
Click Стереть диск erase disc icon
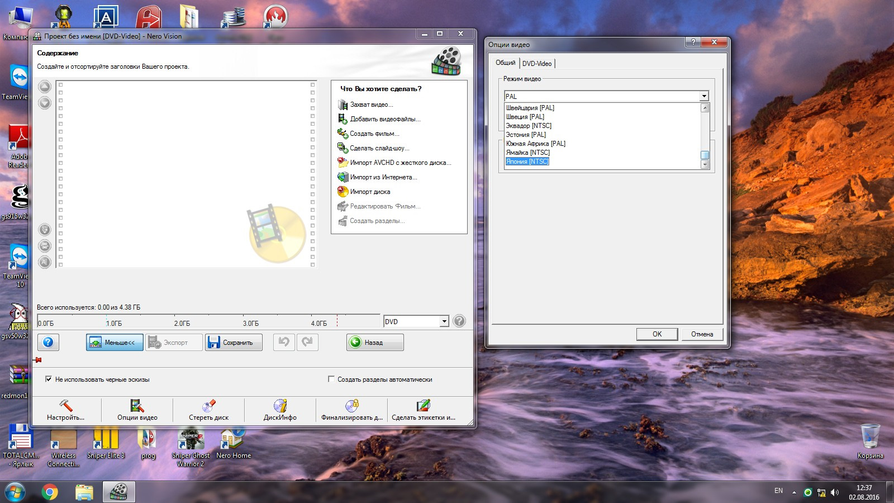(x=209, y=406)
